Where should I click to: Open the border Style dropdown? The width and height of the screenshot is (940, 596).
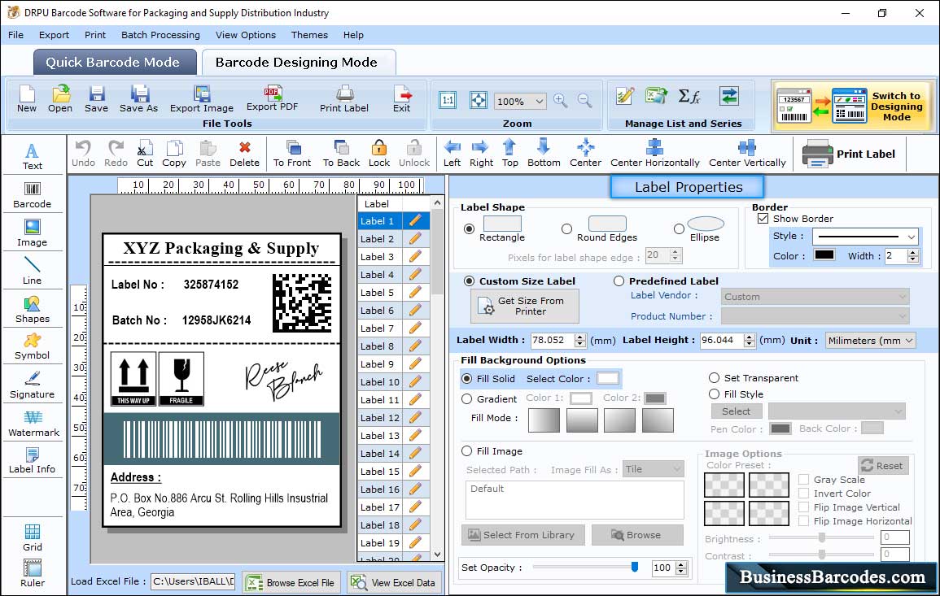pyautogui.click(x=866, y=237)
